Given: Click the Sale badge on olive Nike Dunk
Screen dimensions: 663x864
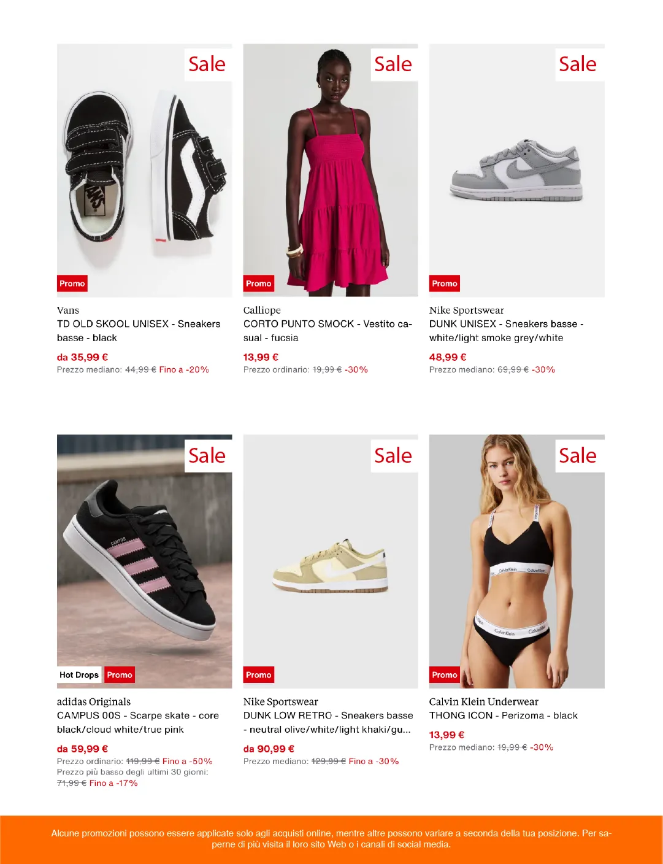Looking at the screenshot, I should tap(394, 456).
